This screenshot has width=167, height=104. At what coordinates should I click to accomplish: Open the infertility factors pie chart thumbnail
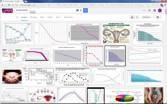124,96
